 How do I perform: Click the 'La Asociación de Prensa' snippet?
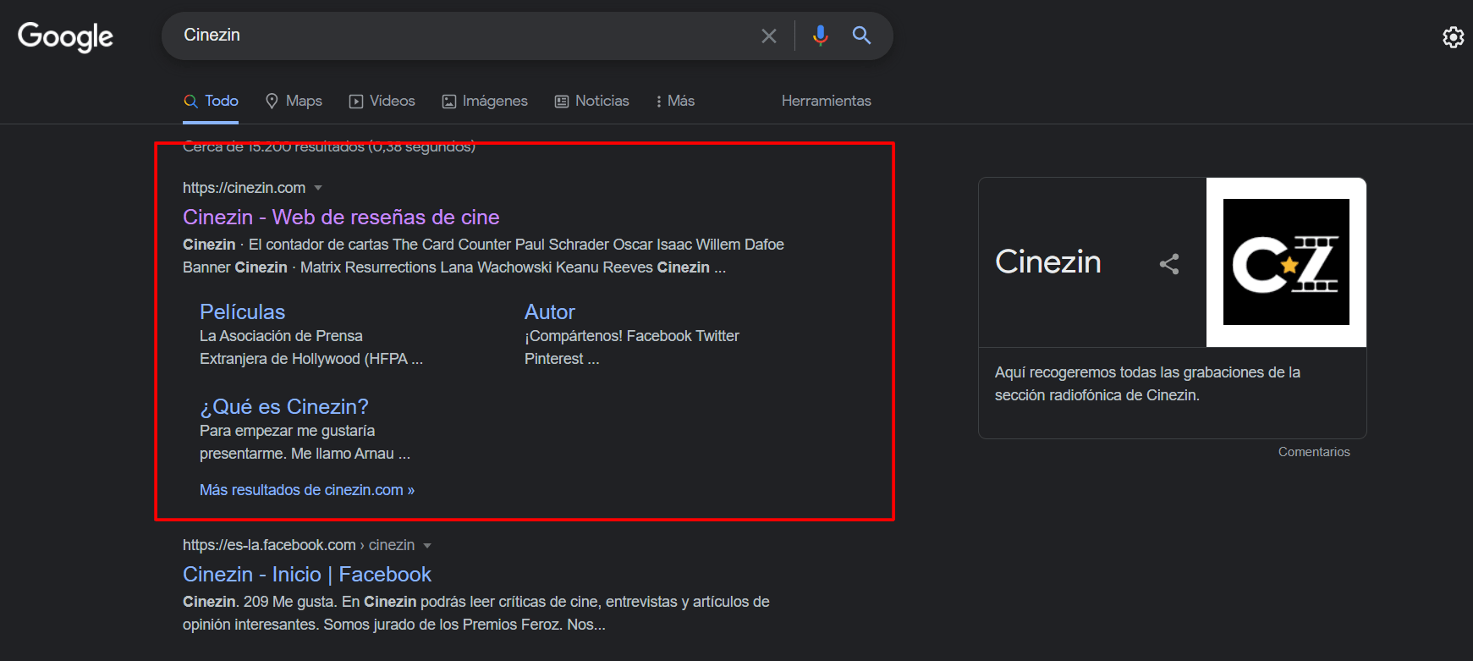coord(311,347)
